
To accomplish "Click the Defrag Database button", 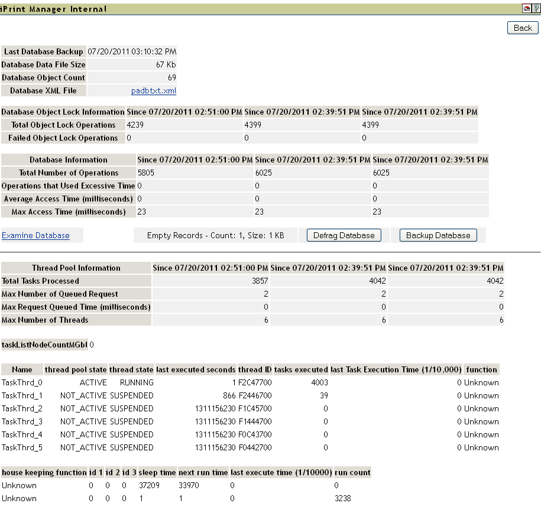I will [344, 235].
